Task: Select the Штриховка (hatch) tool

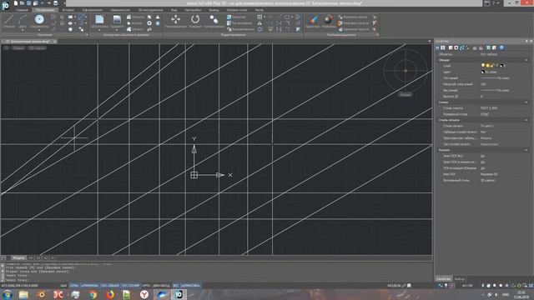Action: click(99, 20)
